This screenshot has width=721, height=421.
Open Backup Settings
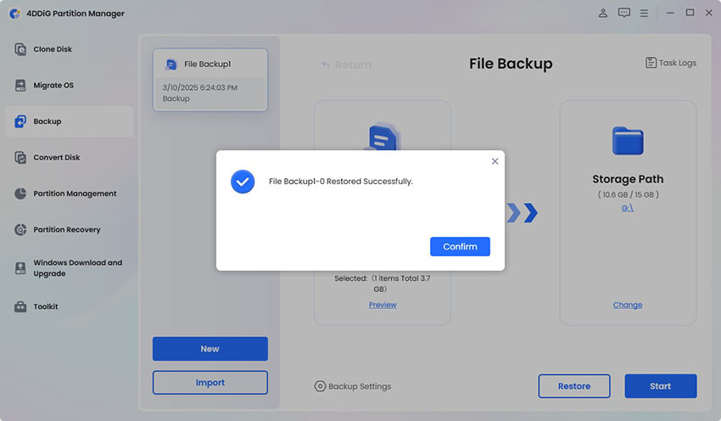(353, 386)
